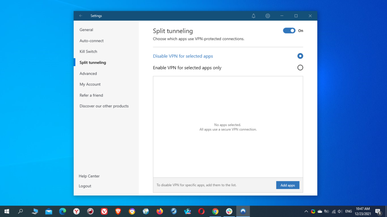Open the General settings section
This screenshot has width=387, height=217.
tap(86, 30)
